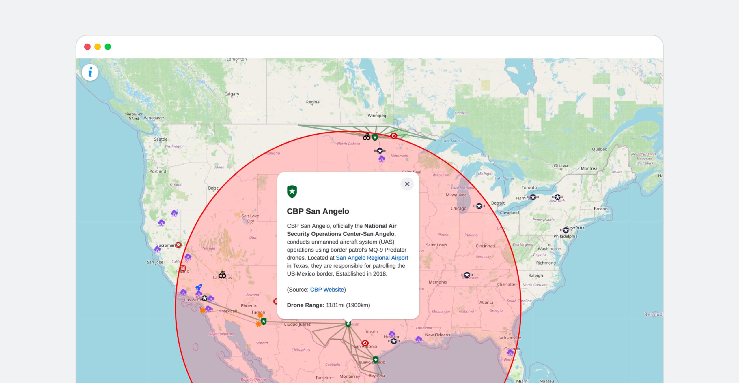Click the green window traffic light
The width and height of the screenshot is (739, 383).
click(x=108, y=47)
